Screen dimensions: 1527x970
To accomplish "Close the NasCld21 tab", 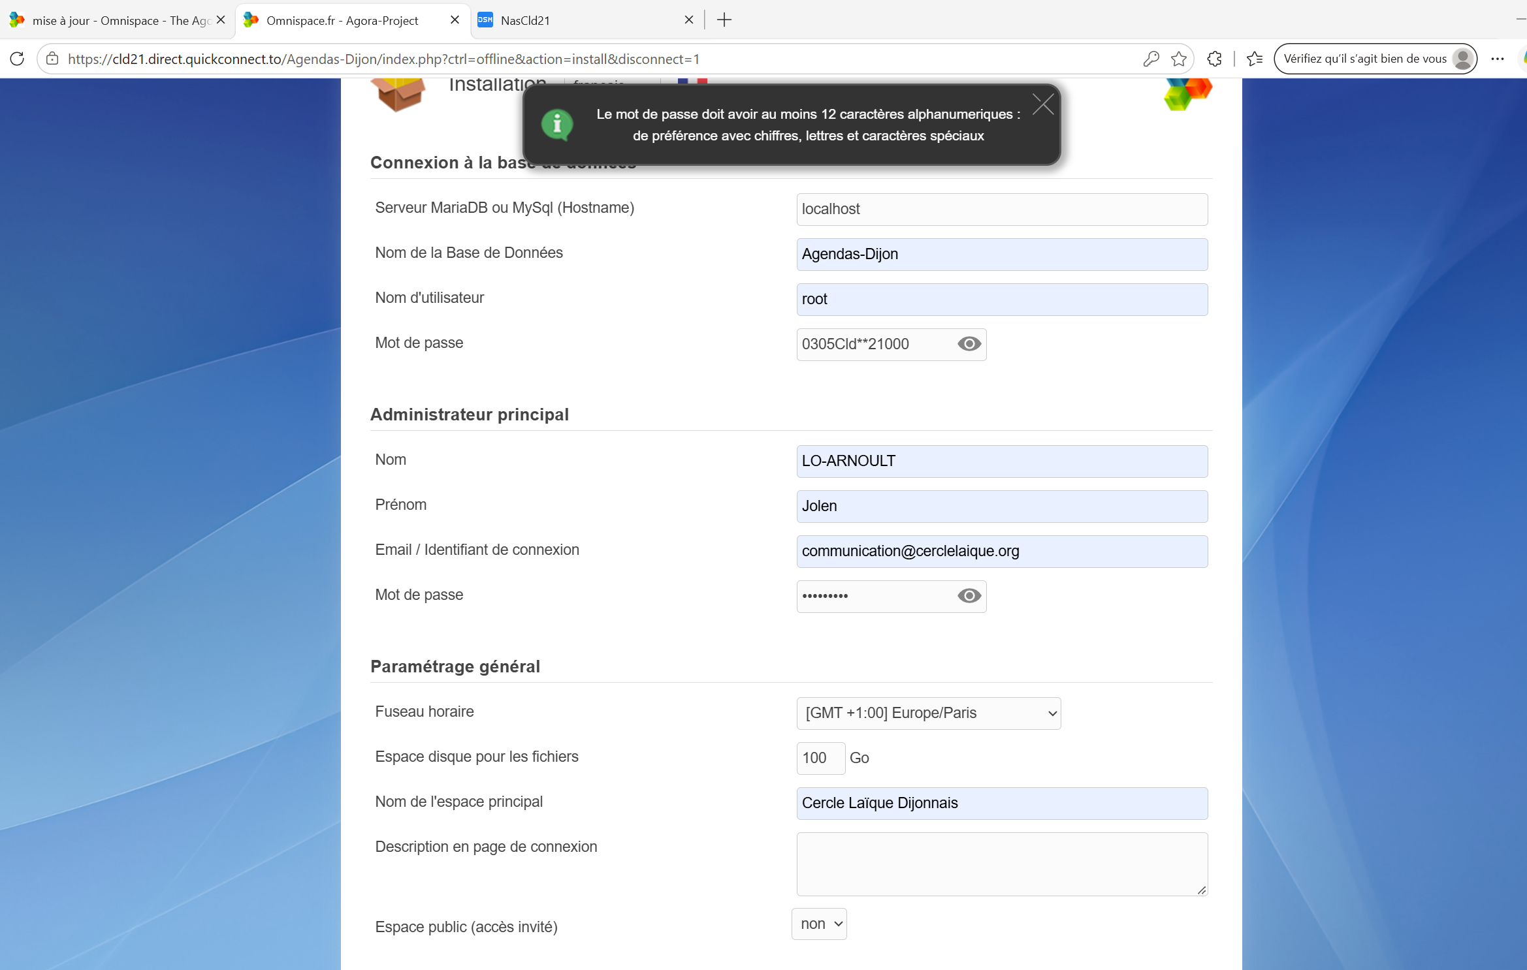I will pyautogui.click(x=689, y=20).
